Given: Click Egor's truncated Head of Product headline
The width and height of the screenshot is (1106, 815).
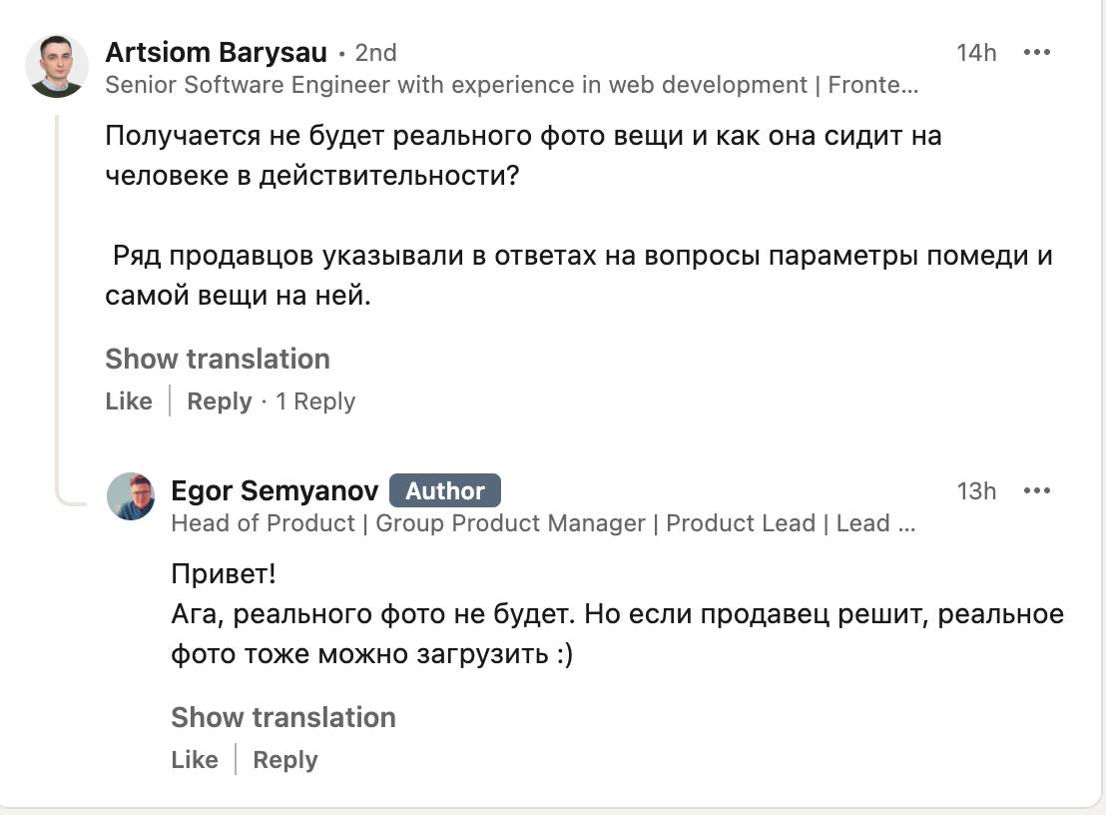Looking at the screenshot, I should point(543,522).
